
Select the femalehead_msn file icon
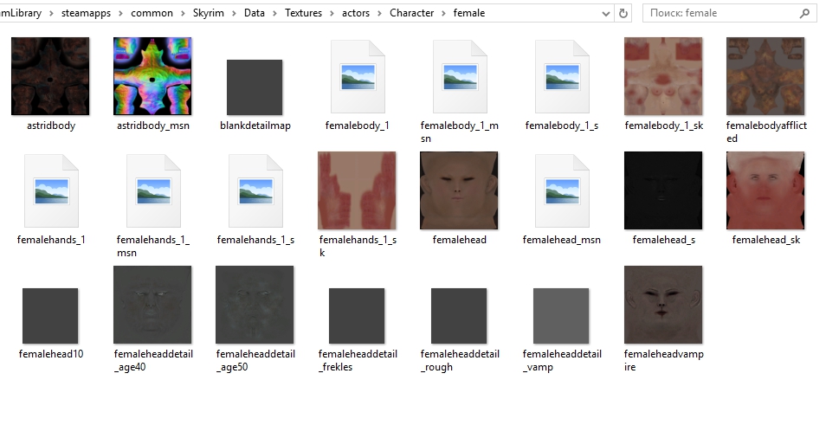(562, 190)
